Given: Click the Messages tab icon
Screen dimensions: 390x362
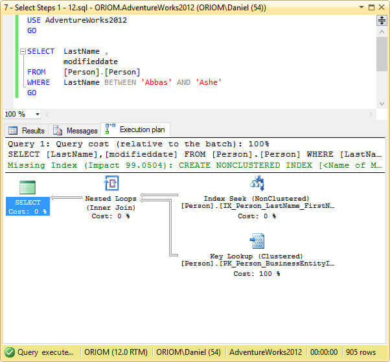Looking at the screenshot, I should click(x=58, y=130).
